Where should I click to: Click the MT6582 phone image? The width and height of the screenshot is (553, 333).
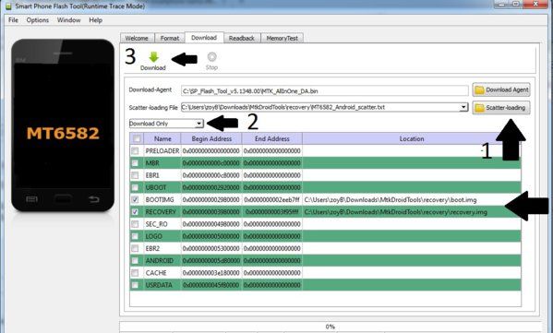tap(63, 125)
